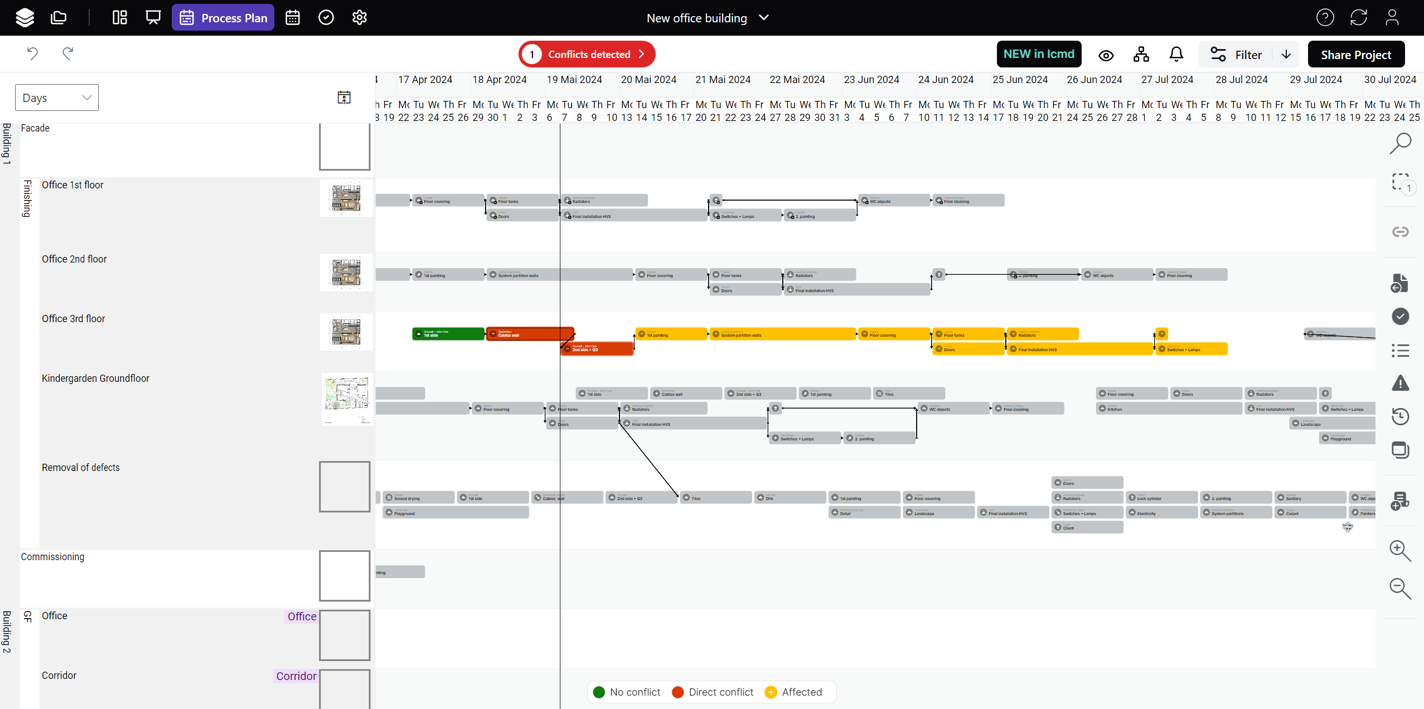Image resolution: width=1424 pixels, height=709 pixels.
Task: Toggle the checkmark status icon in sidebar
Action: (x=1400, y=317)
